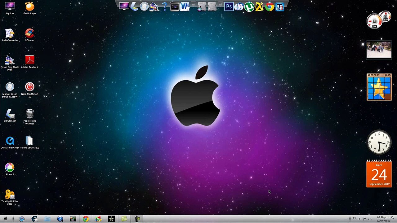Open the camcorder icon in taskbar

137,219
